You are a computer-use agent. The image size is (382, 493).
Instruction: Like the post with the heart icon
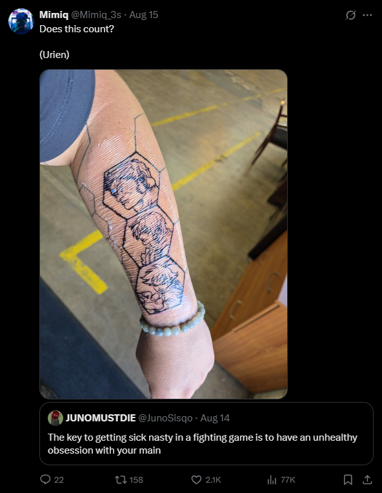[x=196, y=479]
